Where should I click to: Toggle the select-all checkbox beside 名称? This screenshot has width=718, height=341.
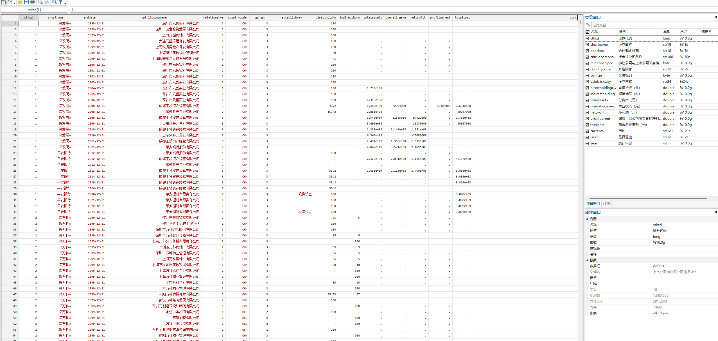[587, 32]
